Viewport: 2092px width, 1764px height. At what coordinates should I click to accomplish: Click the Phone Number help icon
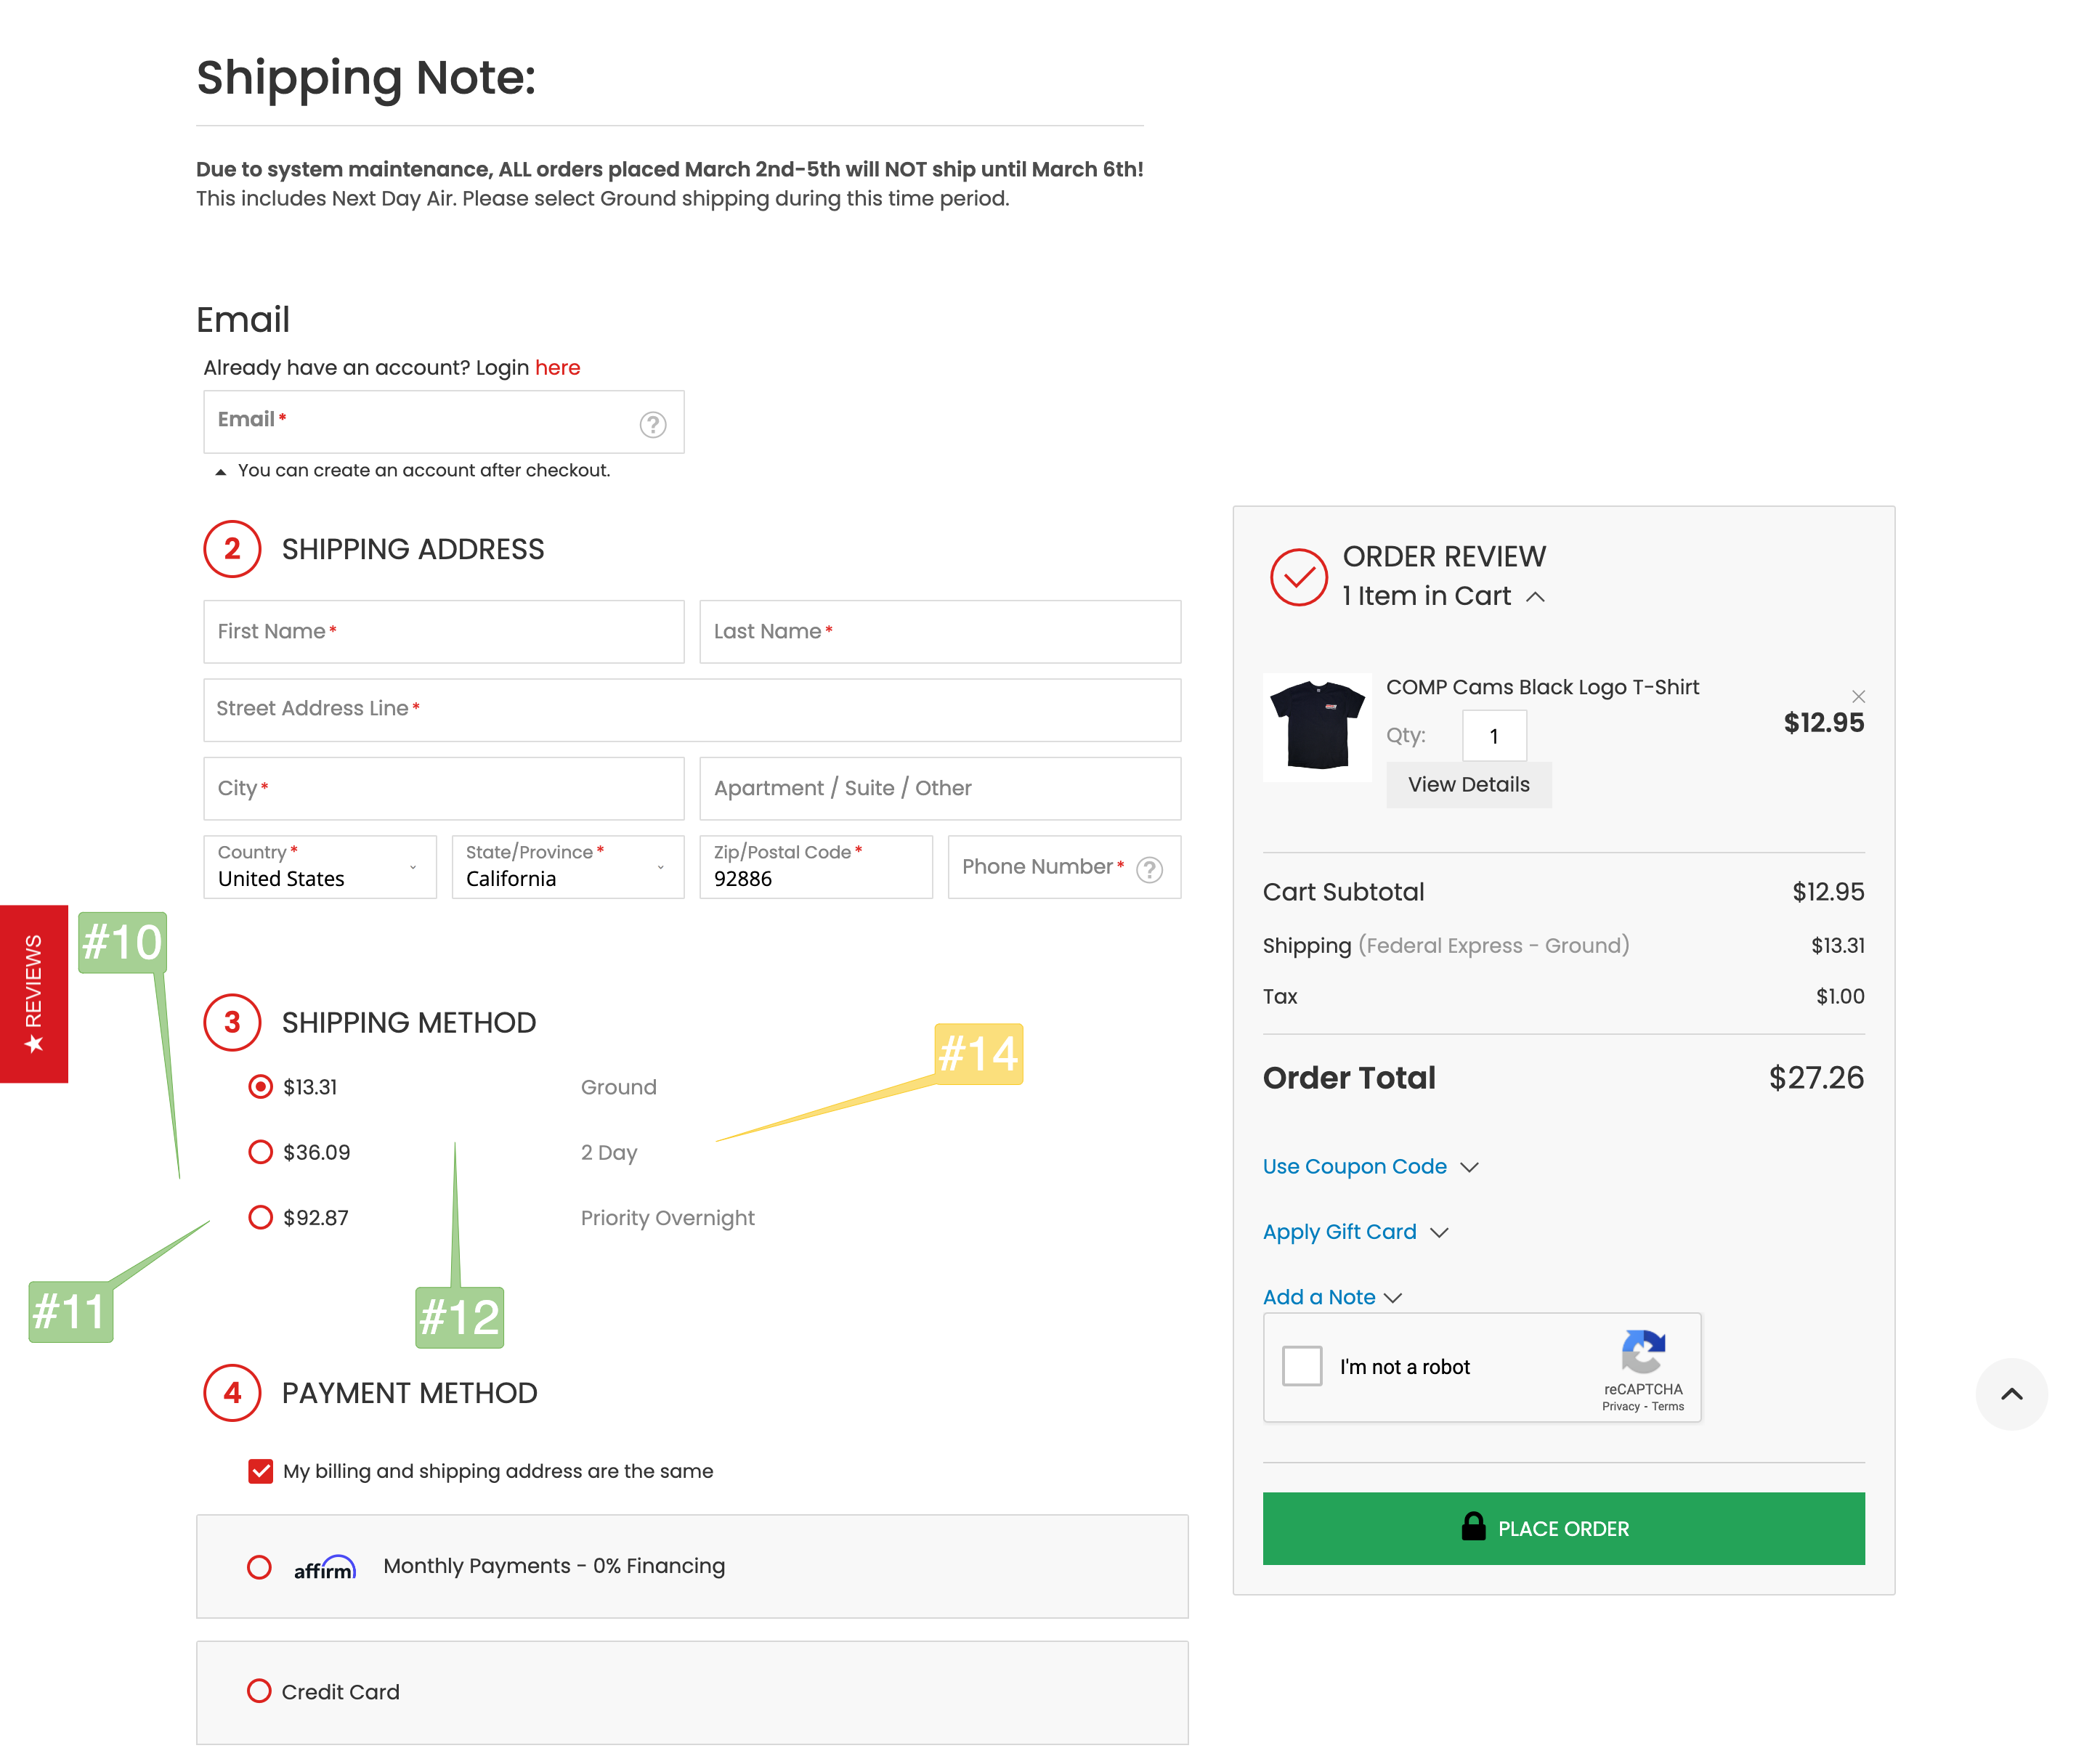[1150, 870]
